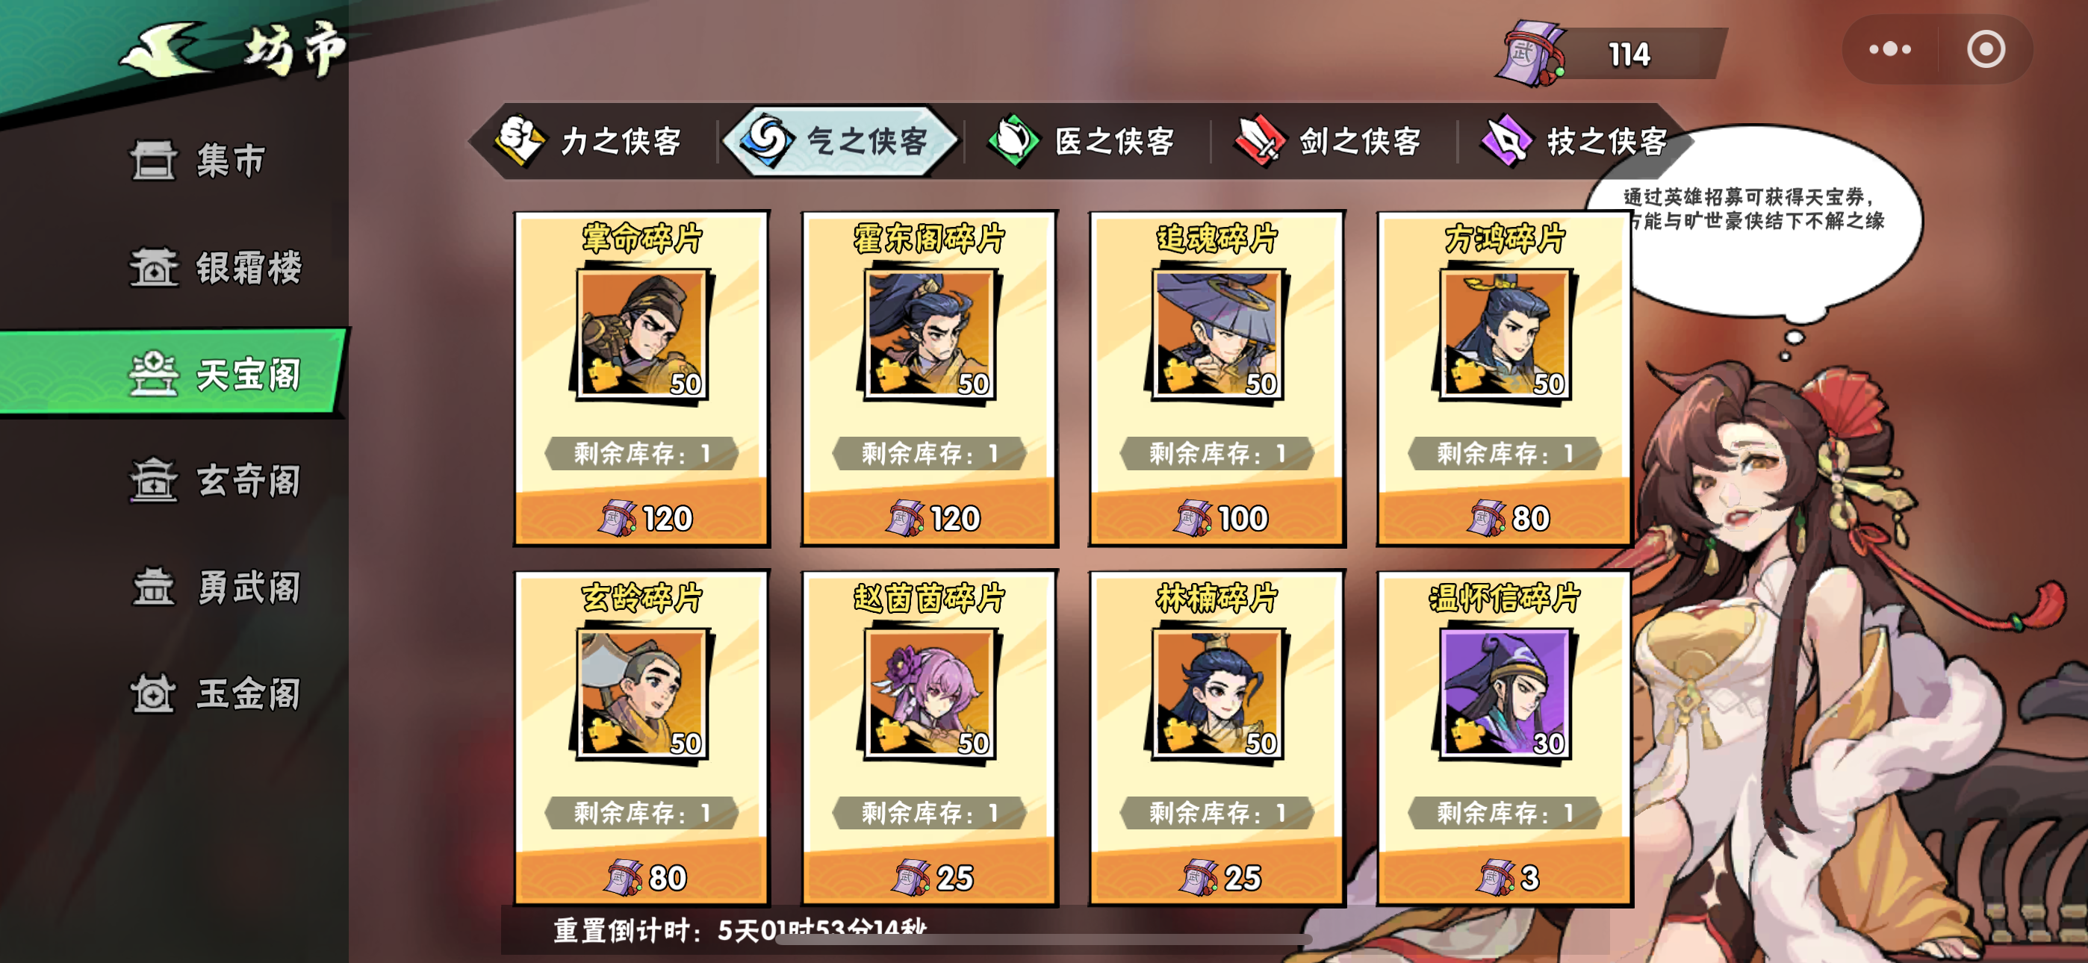Open the 集市 market section
The image size is (2088, 963).
[198, 160]
